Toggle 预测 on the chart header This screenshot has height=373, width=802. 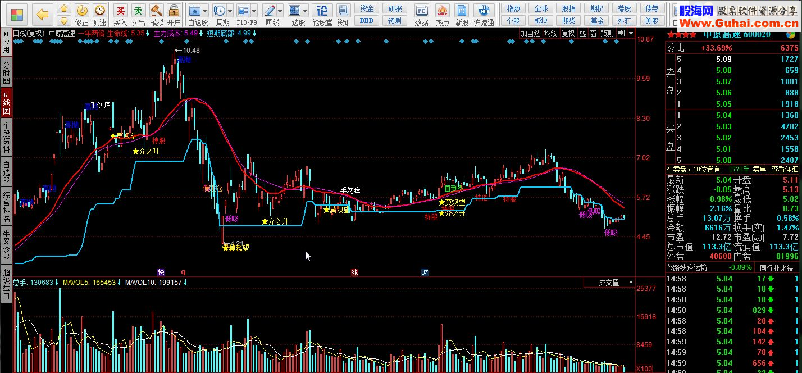[x=607, y=33]
